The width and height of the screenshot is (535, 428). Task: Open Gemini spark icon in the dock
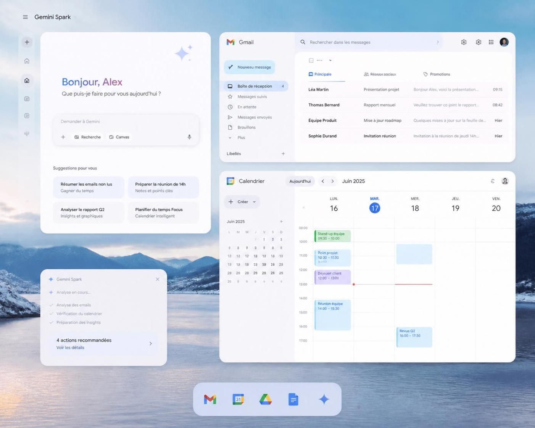[x=324, y=399]
